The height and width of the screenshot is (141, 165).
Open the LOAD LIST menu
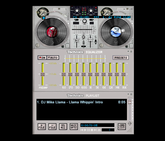point(122,127)
